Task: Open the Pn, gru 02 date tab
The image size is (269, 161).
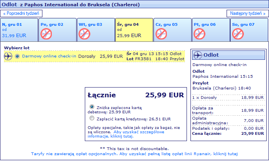Action: 57,30
